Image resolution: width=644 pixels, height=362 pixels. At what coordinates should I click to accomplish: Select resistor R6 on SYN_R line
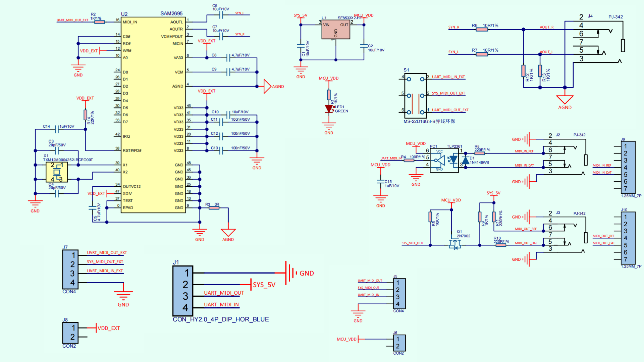click(482, 29)
